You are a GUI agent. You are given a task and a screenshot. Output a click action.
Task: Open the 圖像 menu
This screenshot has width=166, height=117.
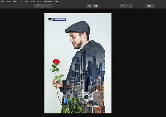pyautogui.click(x=2, y=1)
